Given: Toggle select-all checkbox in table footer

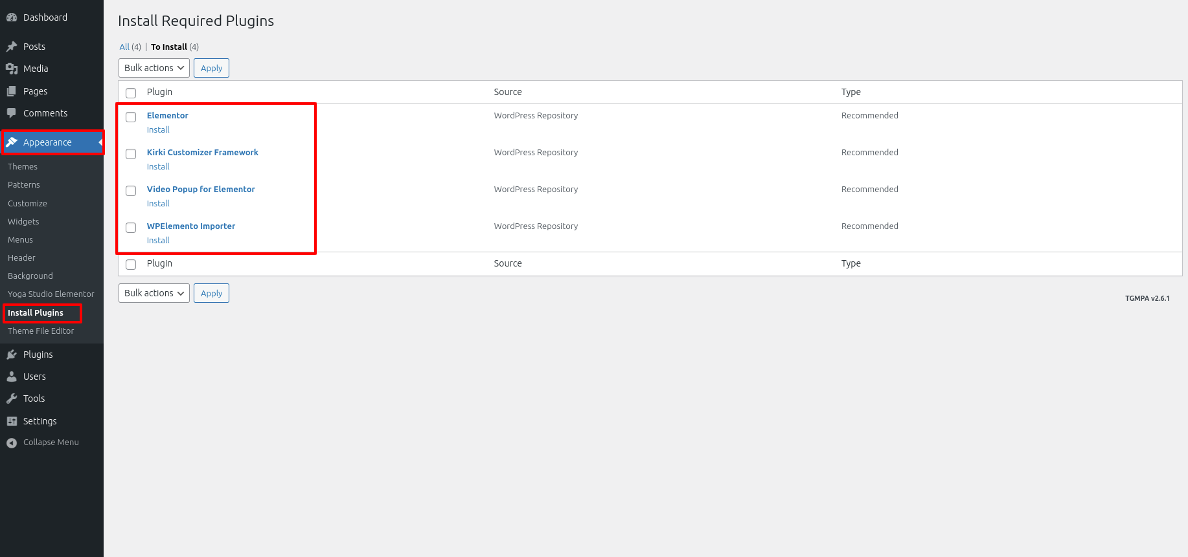Looking at the screenshot, I should pos(131,265).
